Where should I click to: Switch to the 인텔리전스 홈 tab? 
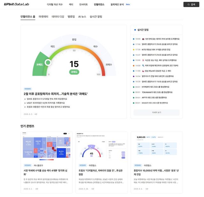coord(28,17)
